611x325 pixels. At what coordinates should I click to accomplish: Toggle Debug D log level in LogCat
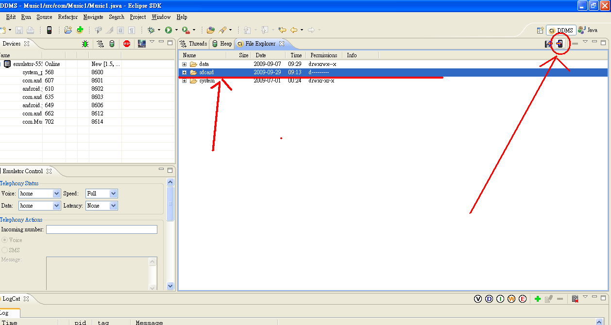489,299
